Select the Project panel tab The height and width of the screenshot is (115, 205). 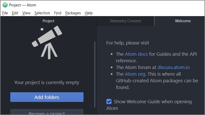48,21
